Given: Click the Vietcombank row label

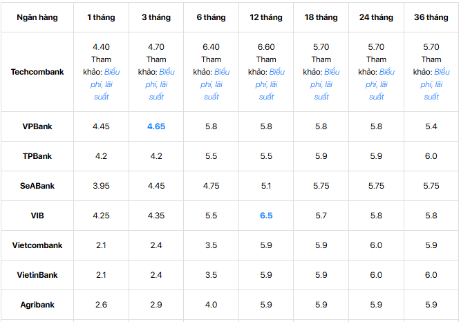Looking at the screenshot, I should point(37,245).
